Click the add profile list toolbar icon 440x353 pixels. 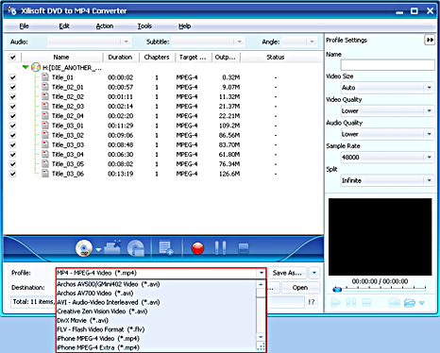point(166,248)
